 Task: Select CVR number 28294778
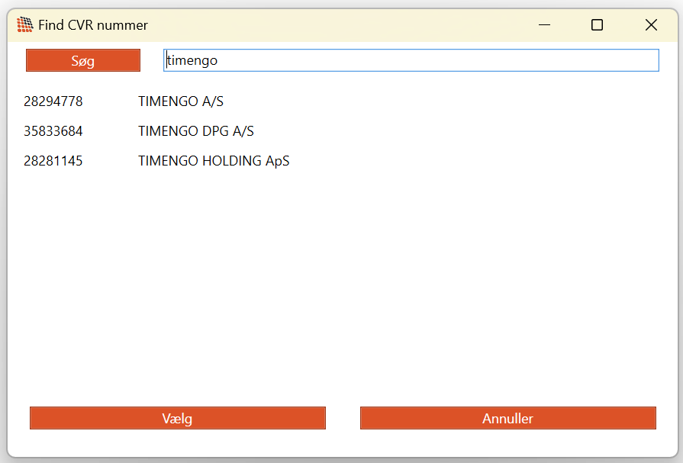(53, 101)
